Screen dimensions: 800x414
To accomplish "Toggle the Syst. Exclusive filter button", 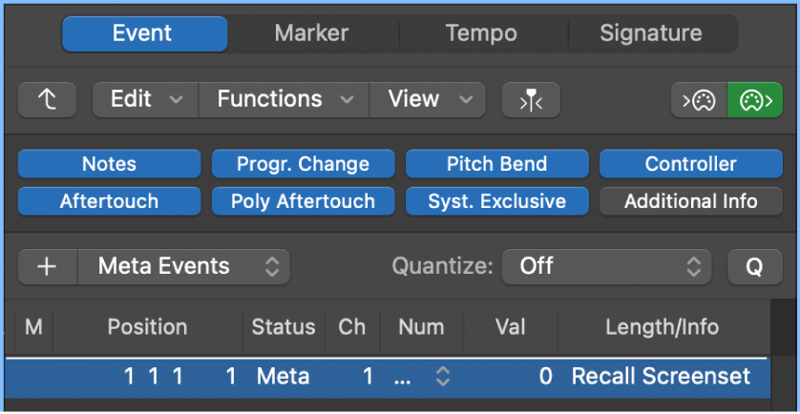I will 496,201.
